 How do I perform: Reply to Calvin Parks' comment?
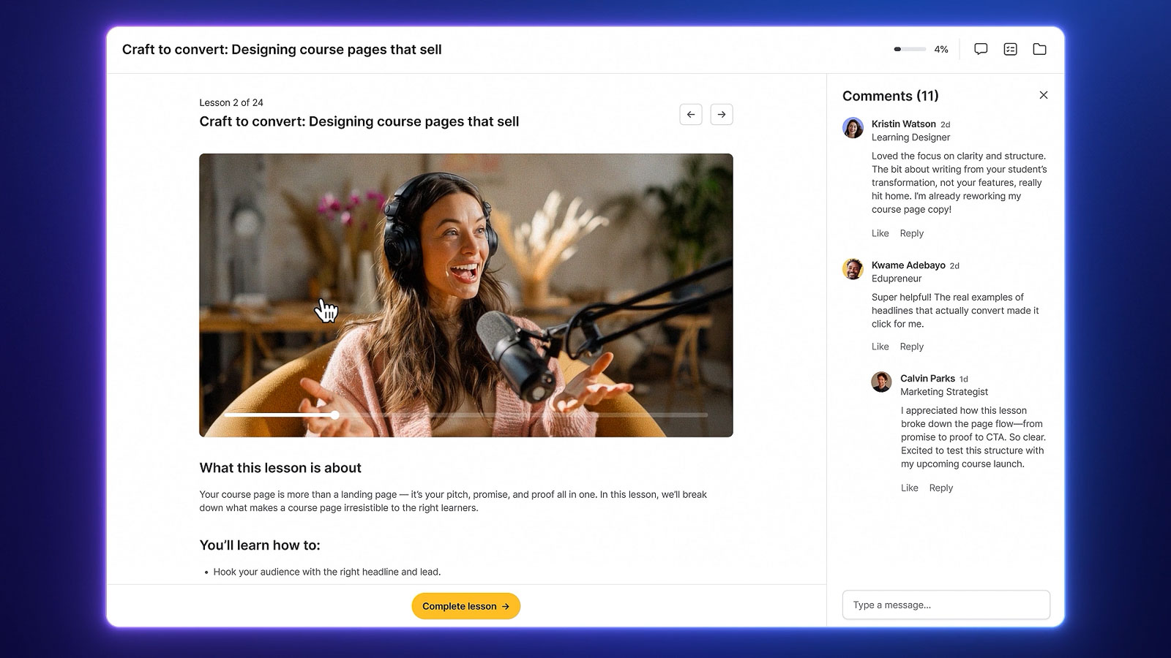940,488
